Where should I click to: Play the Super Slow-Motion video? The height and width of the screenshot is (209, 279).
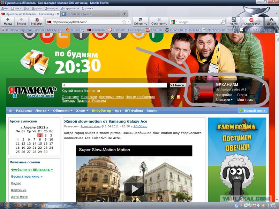coord(134,189)
